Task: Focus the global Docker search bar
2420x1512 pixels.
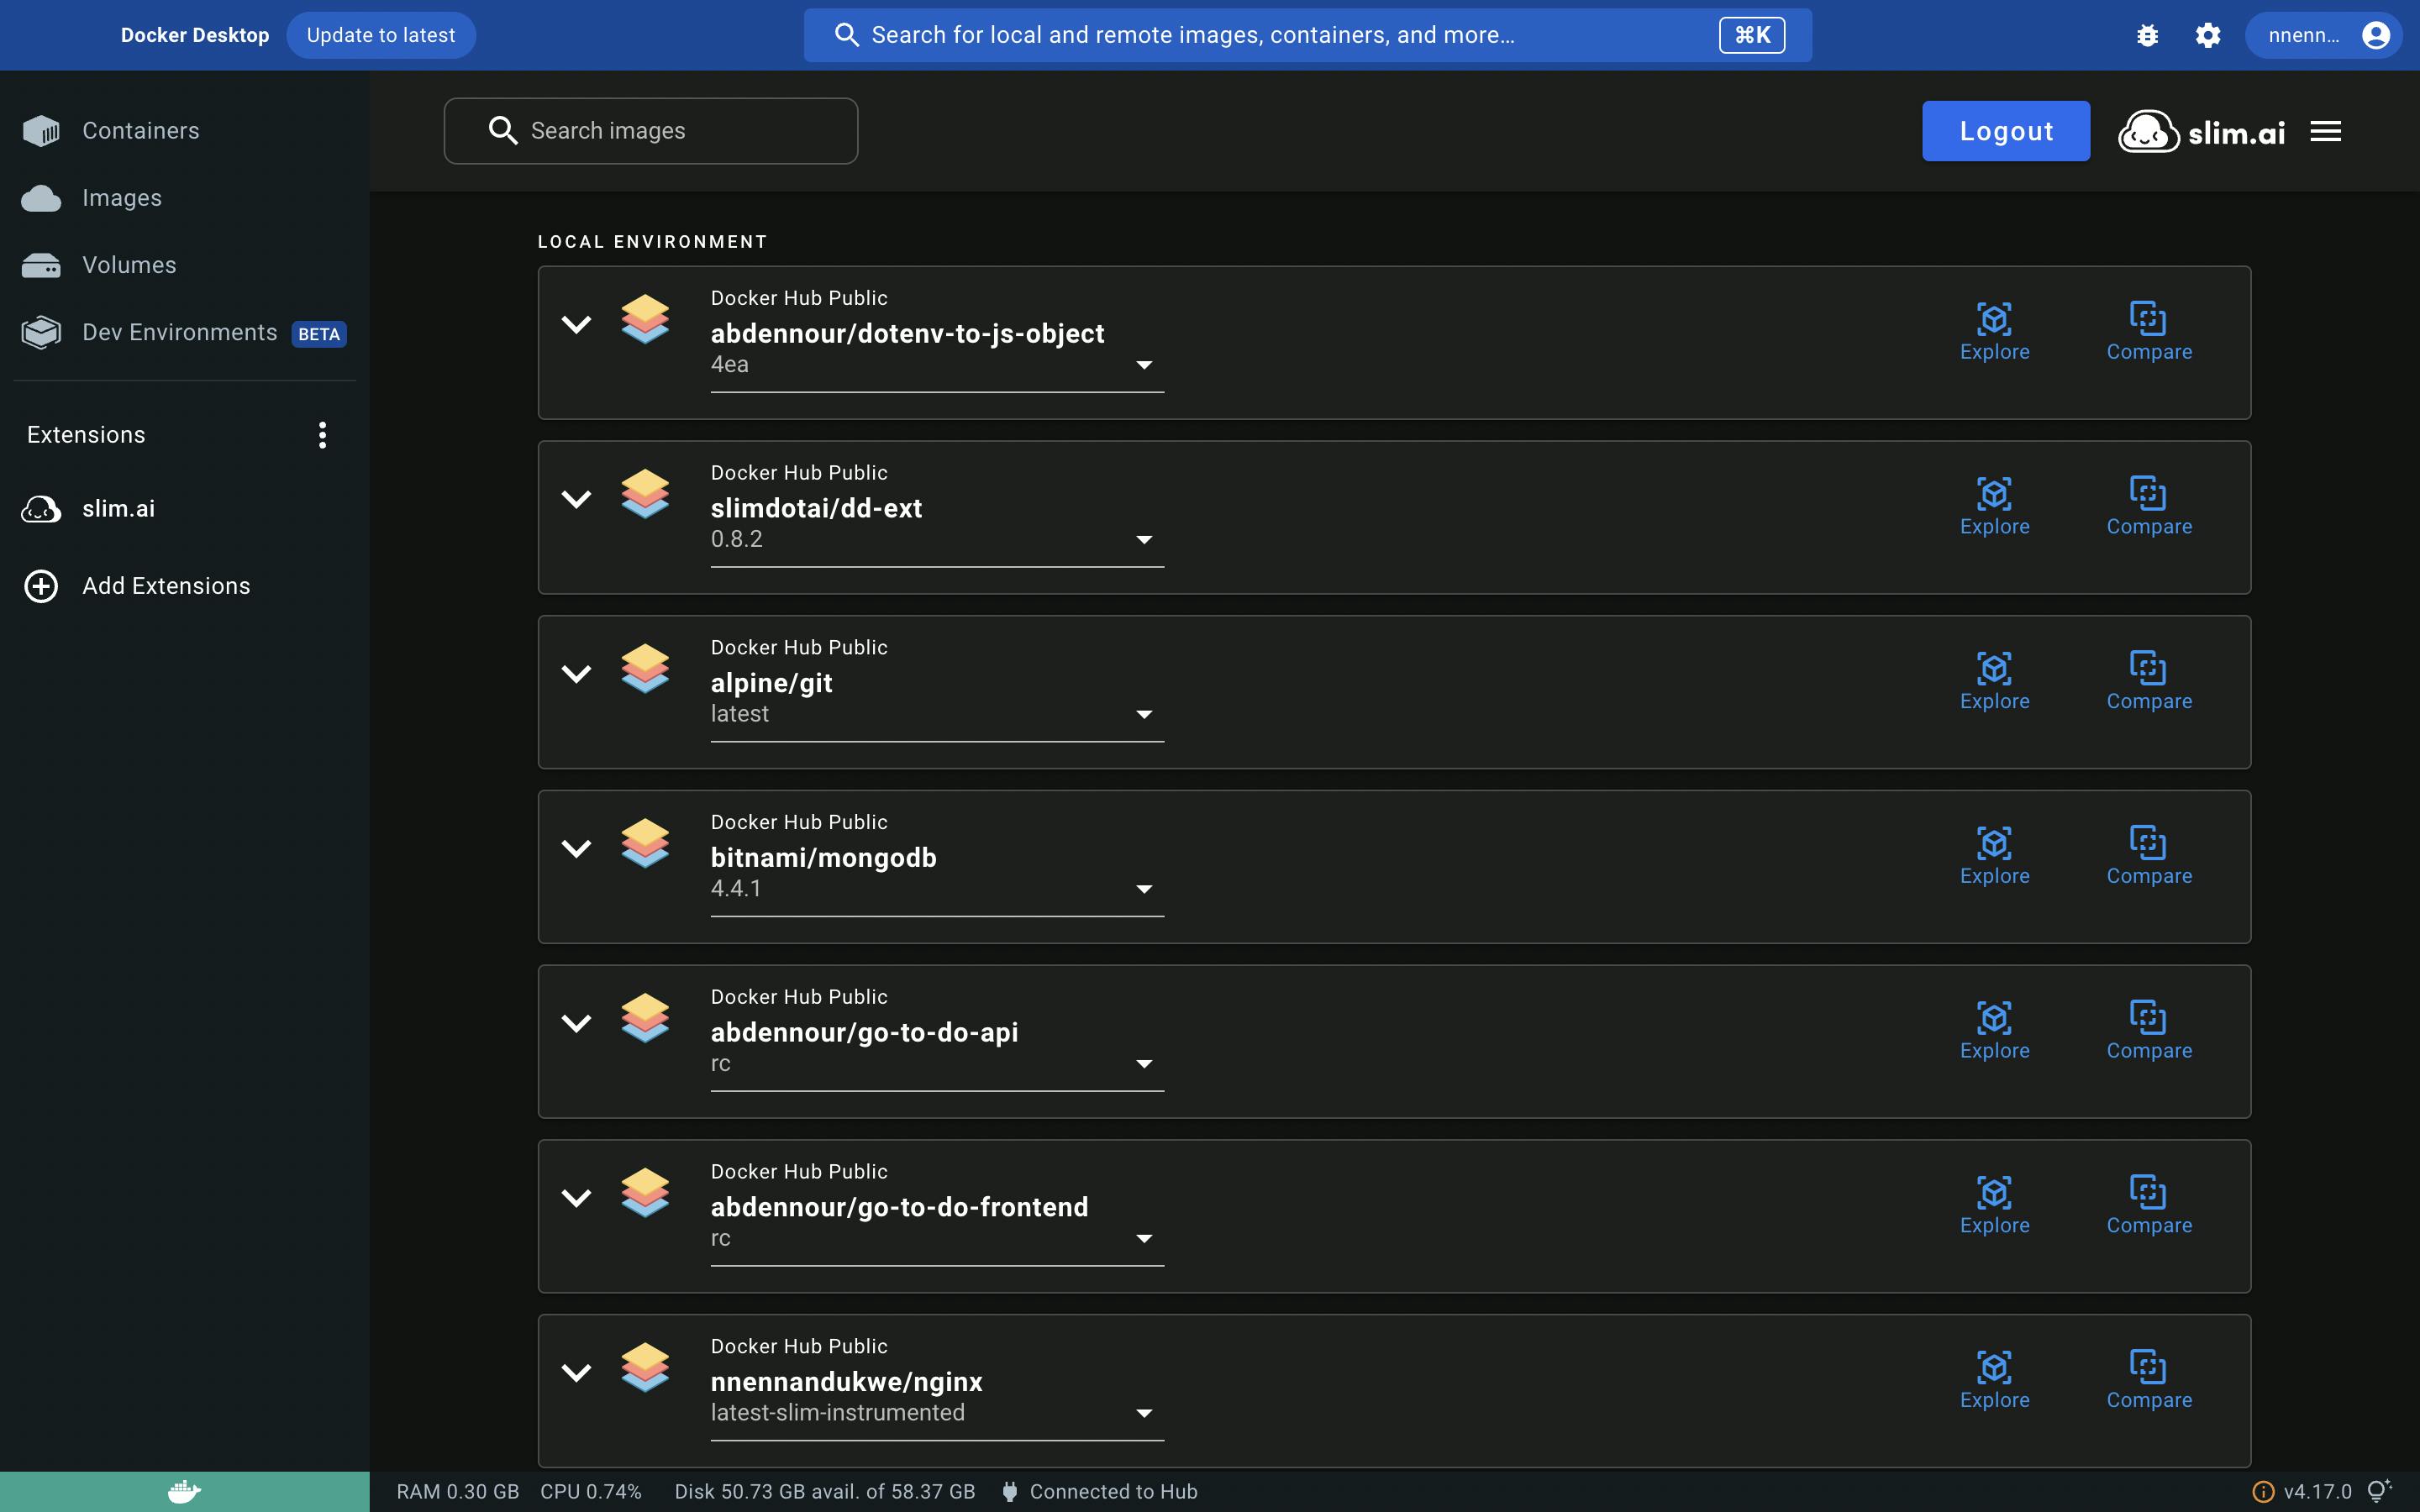Action: pyautogui.click(x=1307, y=35)
